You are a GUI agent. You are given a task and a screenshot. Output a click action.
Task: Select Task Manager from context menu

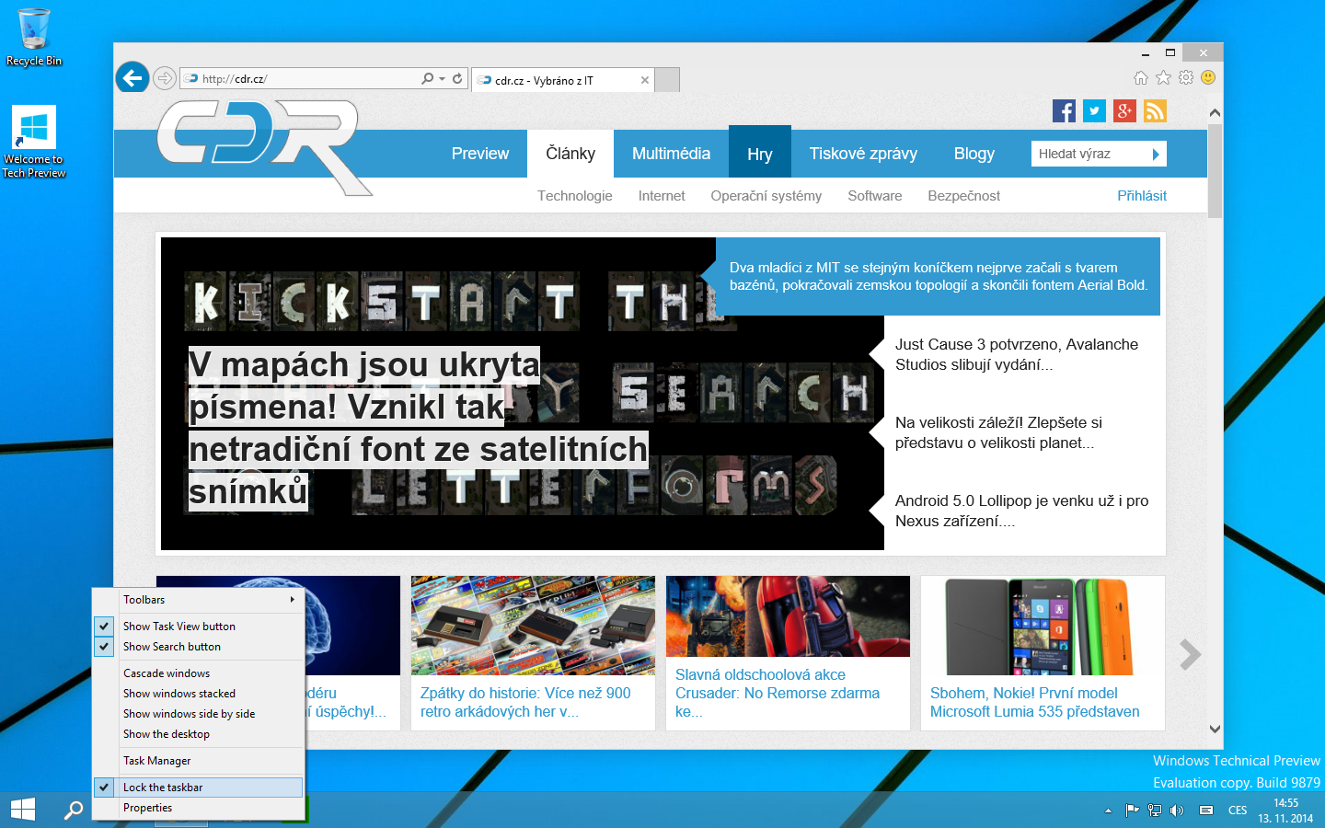coord(157,761)
